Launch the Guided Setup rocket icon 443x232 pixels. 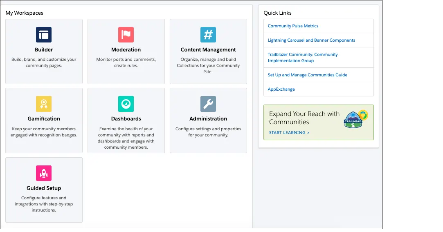pyautogui.click(x=44, y=173)
